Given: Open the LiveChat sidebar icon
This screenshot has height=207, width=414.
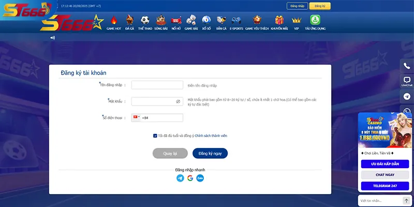Looking at the screenshot, I should (x=407, y=81).
